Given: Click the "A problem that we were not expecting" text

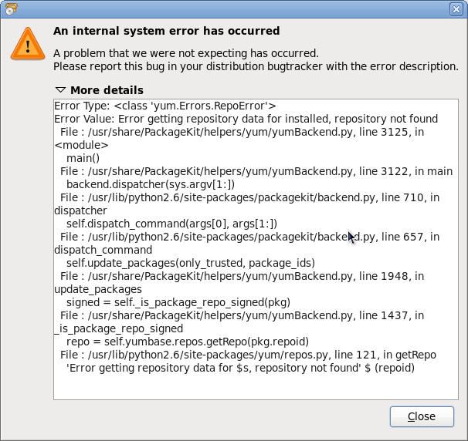Looking at the screenshot, I should tap(186, 53).
